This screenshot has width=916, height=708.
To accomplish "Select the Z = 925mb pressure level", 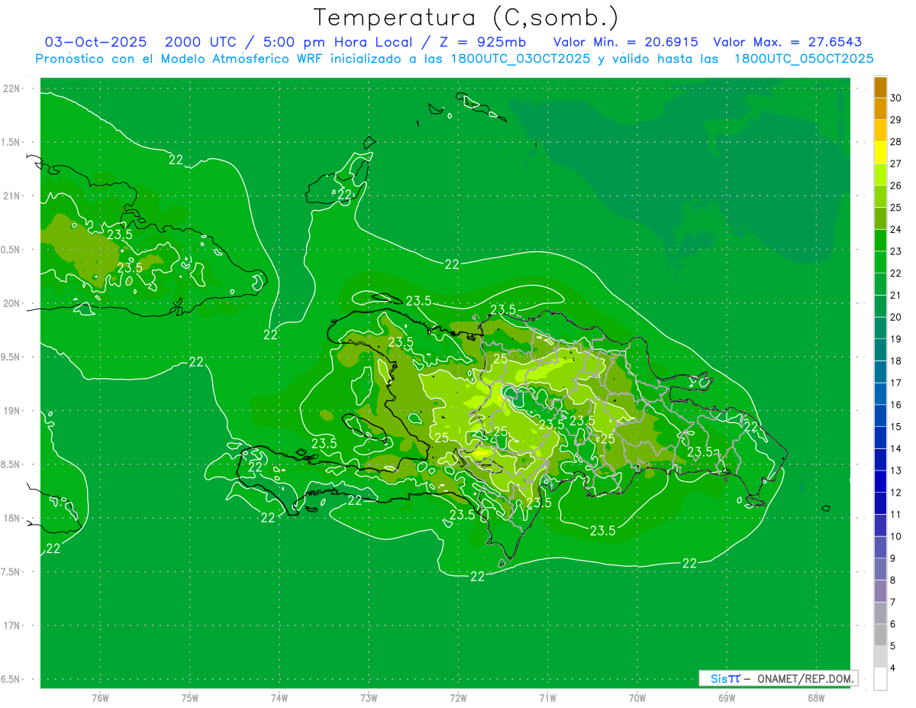I will (x=479, y=42).
